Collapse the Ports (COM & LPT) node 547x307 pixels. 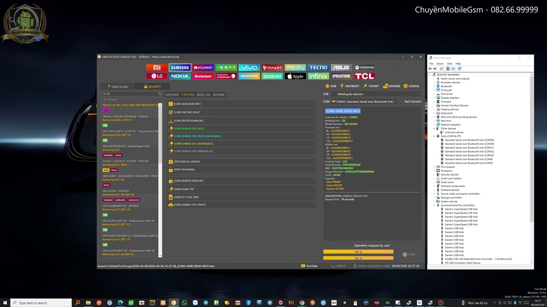434,136
